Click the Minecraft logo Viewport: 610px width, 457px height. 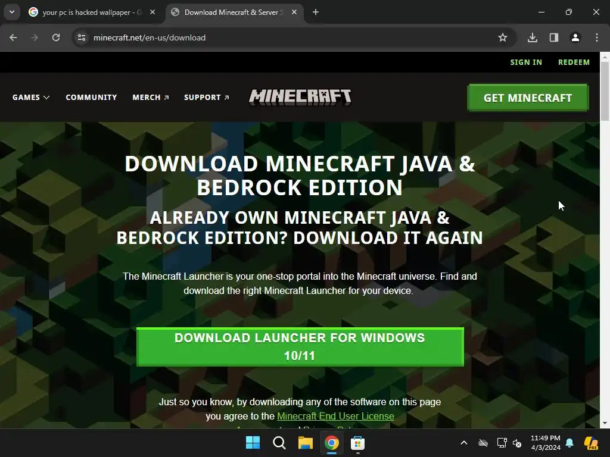coord(300,97)
